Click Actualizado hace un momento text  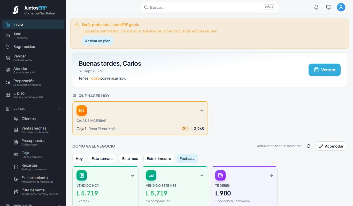pyautogui.click(x=279, y=146)
